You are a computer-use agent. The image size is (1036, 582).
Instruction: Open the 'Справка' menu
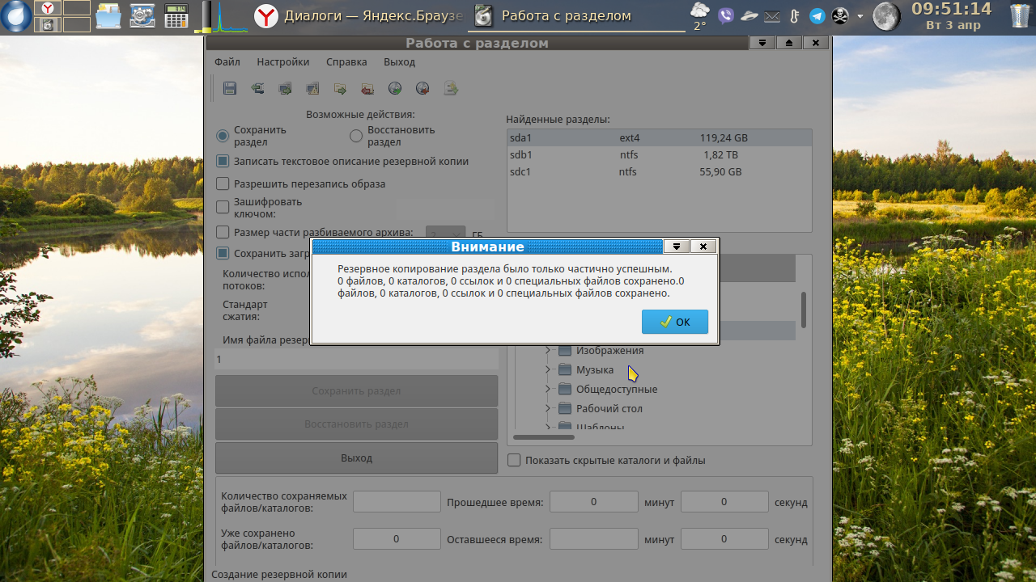click(346, 61)
